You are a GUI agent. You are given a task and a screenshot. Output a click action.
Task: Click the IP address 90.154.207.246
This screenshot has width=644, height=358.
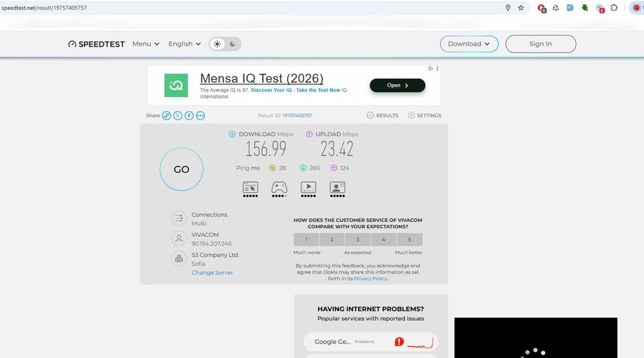point(211,244)
